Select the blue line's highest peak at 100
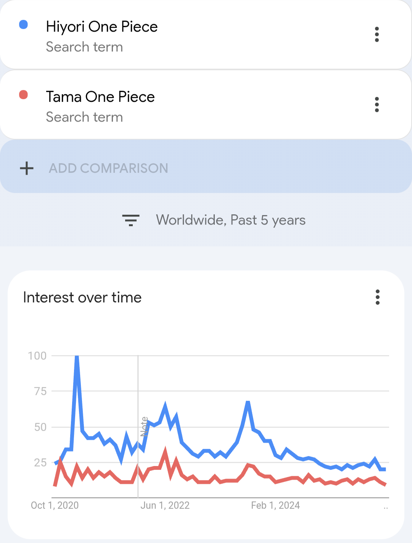 pos(77,357)
